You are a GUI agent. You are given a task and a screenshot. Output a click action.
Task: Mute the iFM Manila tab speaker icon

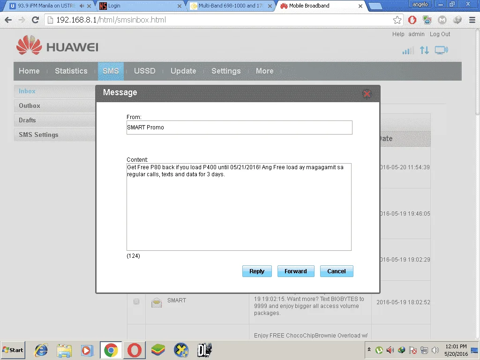pyautogui.click(x=82, y=6)
